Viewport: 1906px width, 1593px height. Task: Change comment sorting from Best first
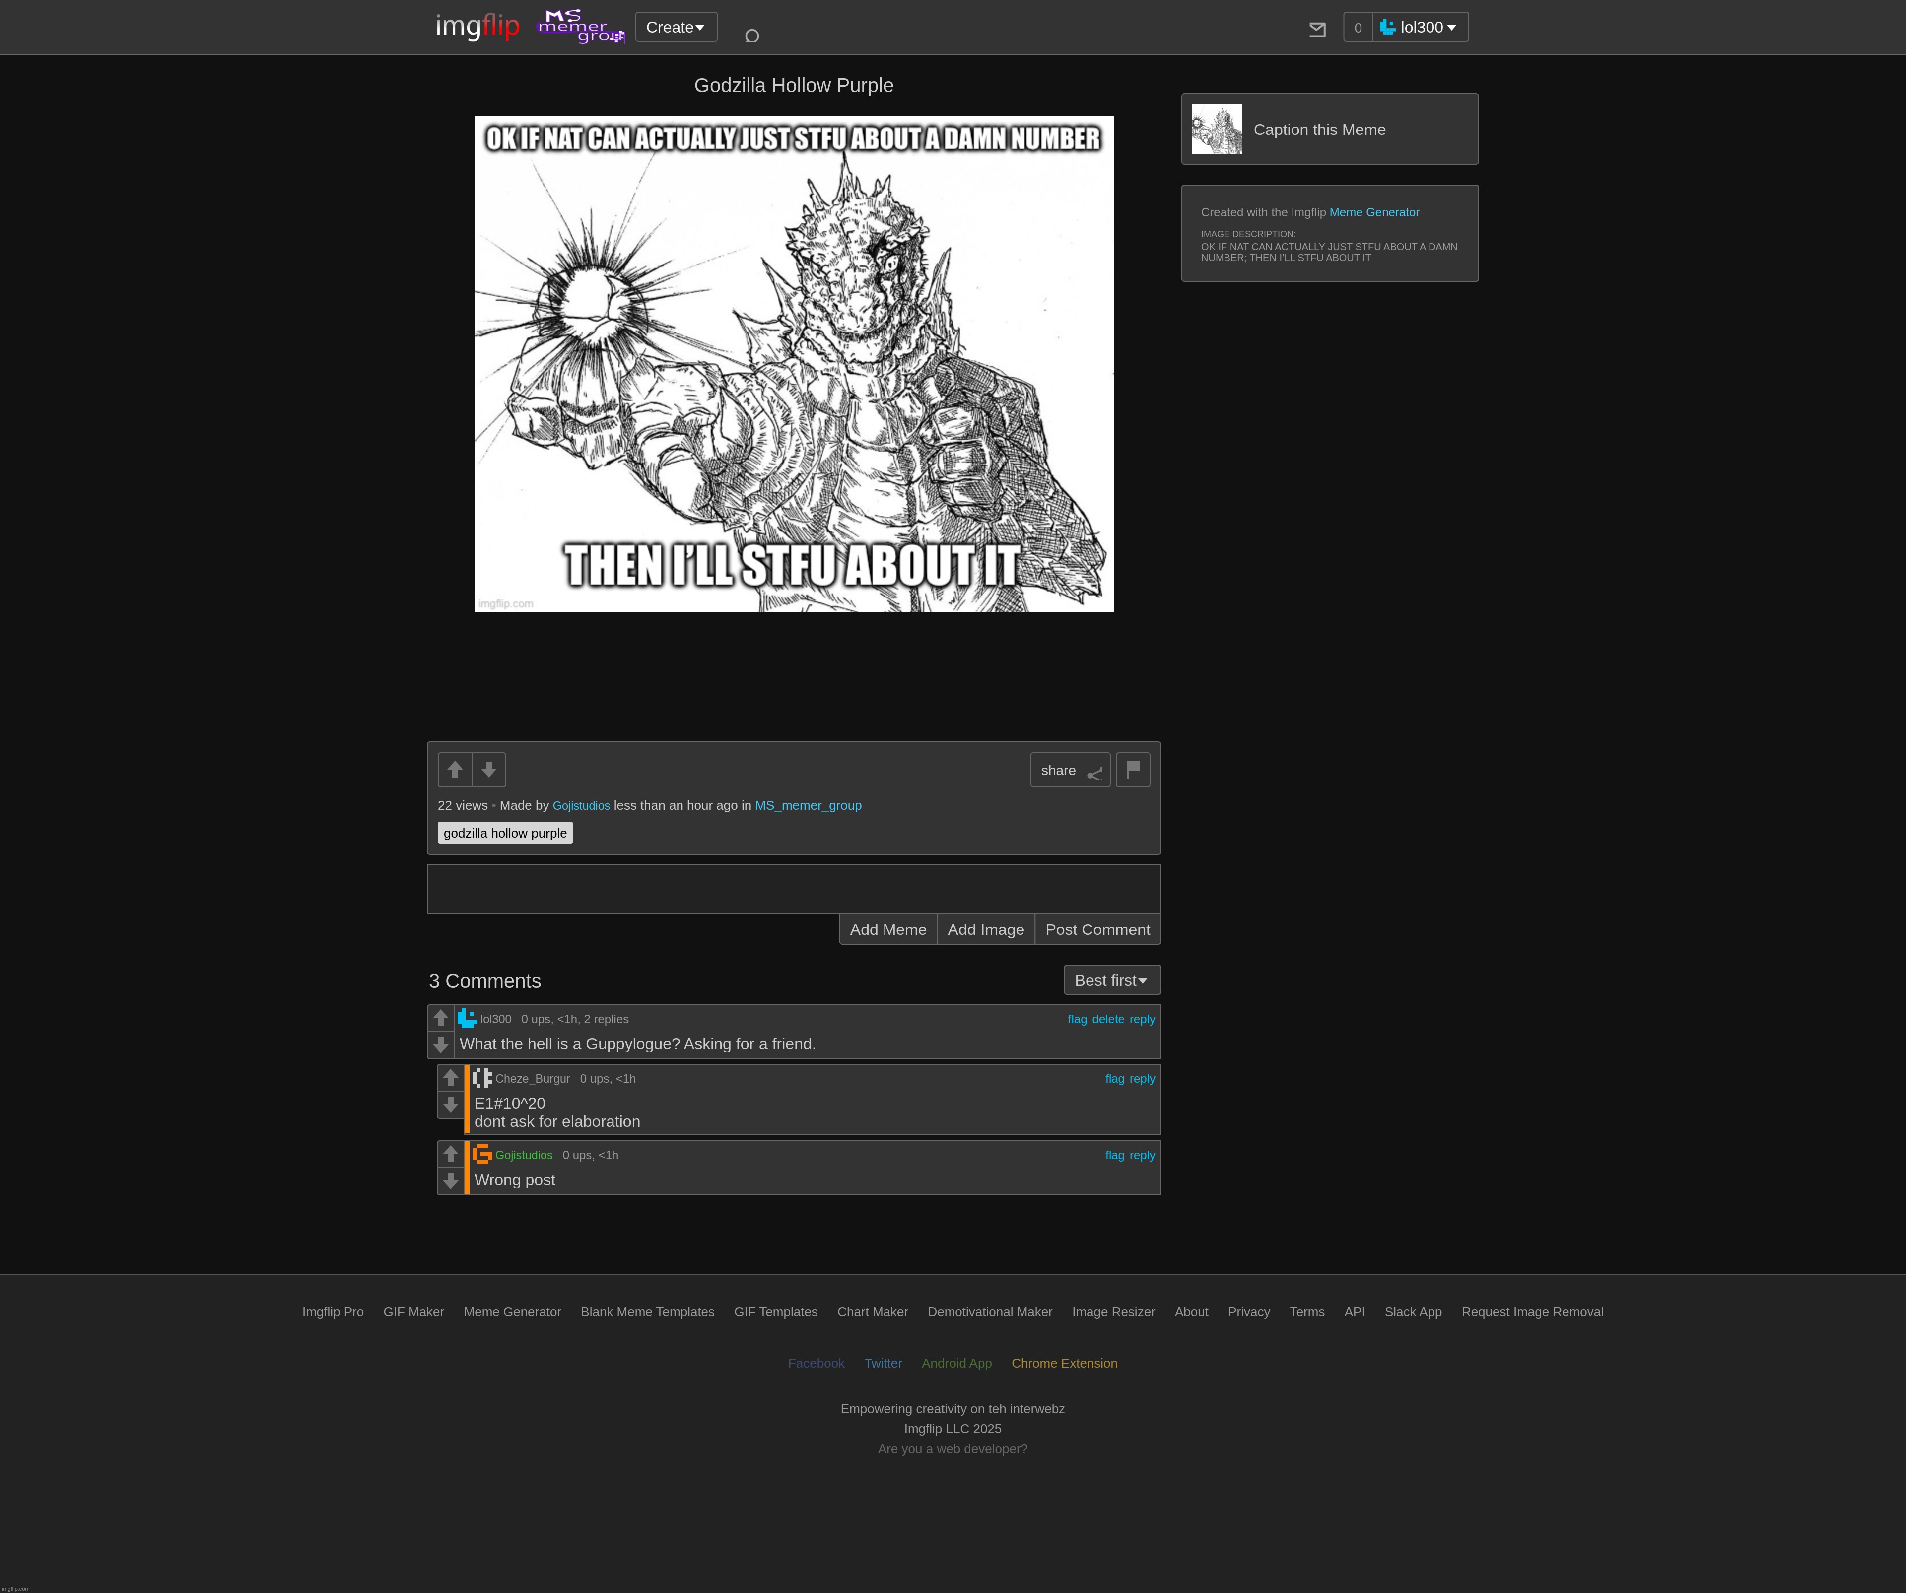click(1112, 980)
